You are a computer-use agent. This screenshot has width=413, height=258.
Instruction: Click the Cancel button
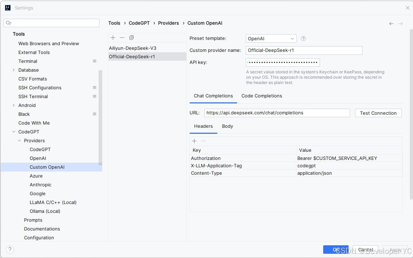click(x=365, y=250)
